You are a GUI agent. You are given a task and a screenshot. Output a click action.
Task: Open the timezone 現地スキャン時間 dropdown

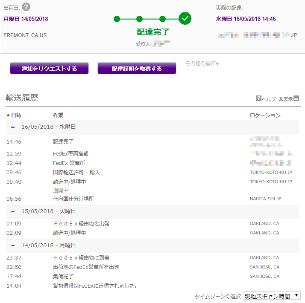click(x=271, y=296)
